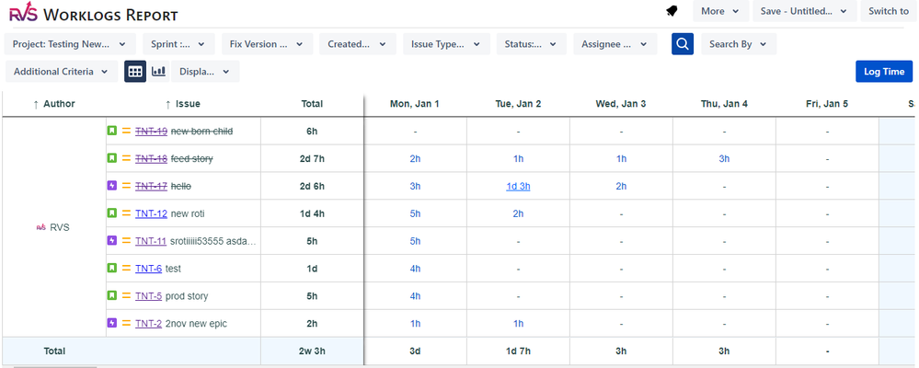
Task: Open issue link TNT-6
Action: click(149, 269)
